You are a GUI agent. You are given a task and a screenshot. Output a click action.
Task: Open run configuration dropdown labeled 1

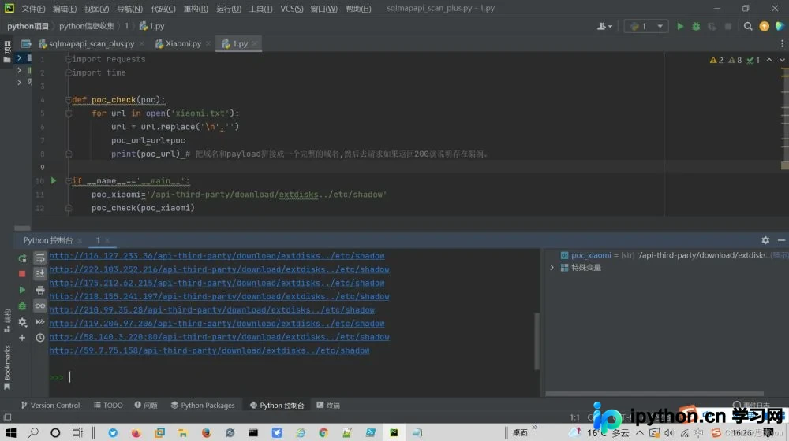click(x=646, y=26)
